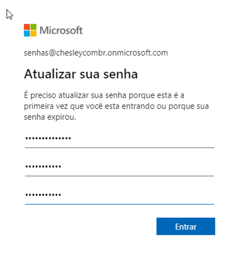Screen dimensions: 238x259
Task: Click the masked dots in the top password field
Action: (48, 139)
